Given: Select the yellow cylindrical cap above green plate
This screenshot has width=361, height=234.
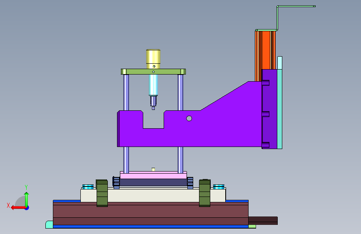Looking at the screenshot, I should coord(153,59).
